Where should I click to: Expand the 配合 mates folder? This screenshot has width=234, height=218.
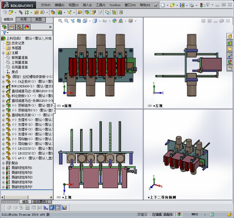click(x=3, y=163)
